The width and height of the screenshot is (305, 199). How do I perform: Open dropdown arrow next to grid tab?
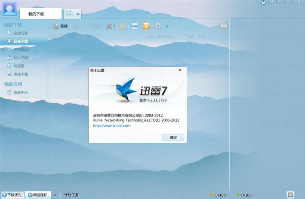(x=78, y=14)
